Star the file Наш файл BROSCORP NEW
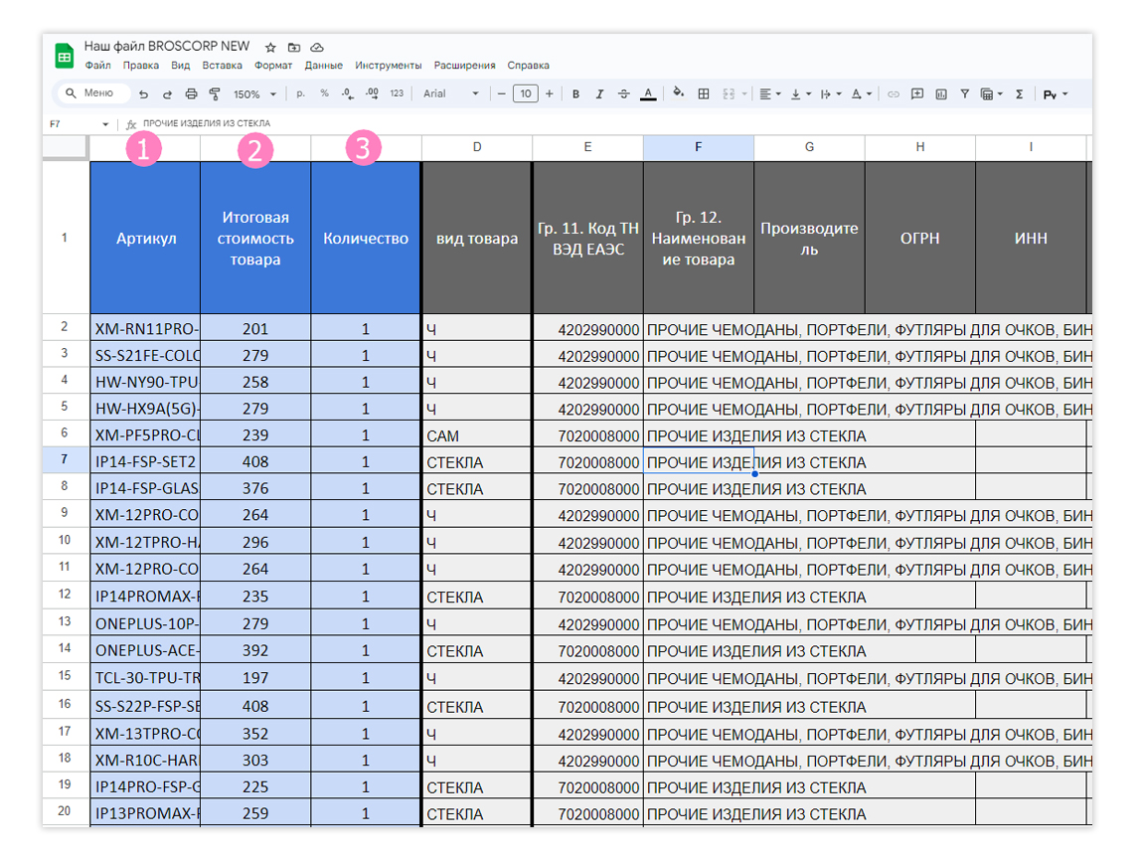Viewport: 1140px width, 861px height. coord(270,48)
